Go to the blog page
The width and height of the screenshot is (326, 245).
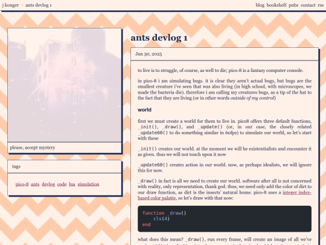260,5
